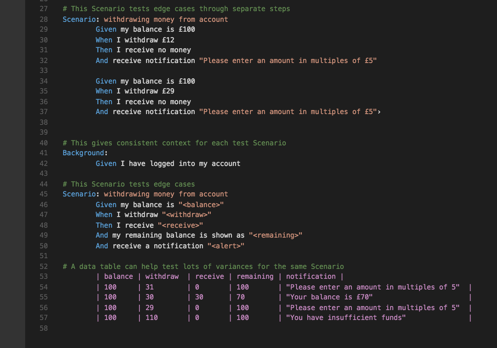Click the "Your balance is £70" table cell
The height and width of the screenshot is (348, 497).
(x=329, y=297)
